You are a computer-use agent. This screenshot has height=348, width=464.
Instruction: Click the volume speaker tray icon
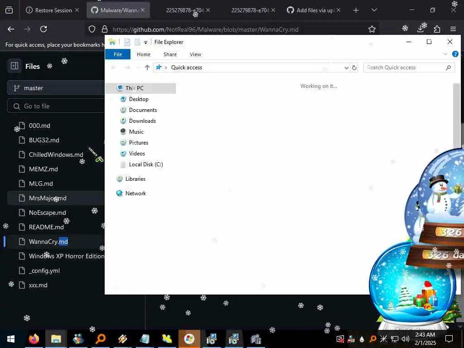tap(406, 338)
